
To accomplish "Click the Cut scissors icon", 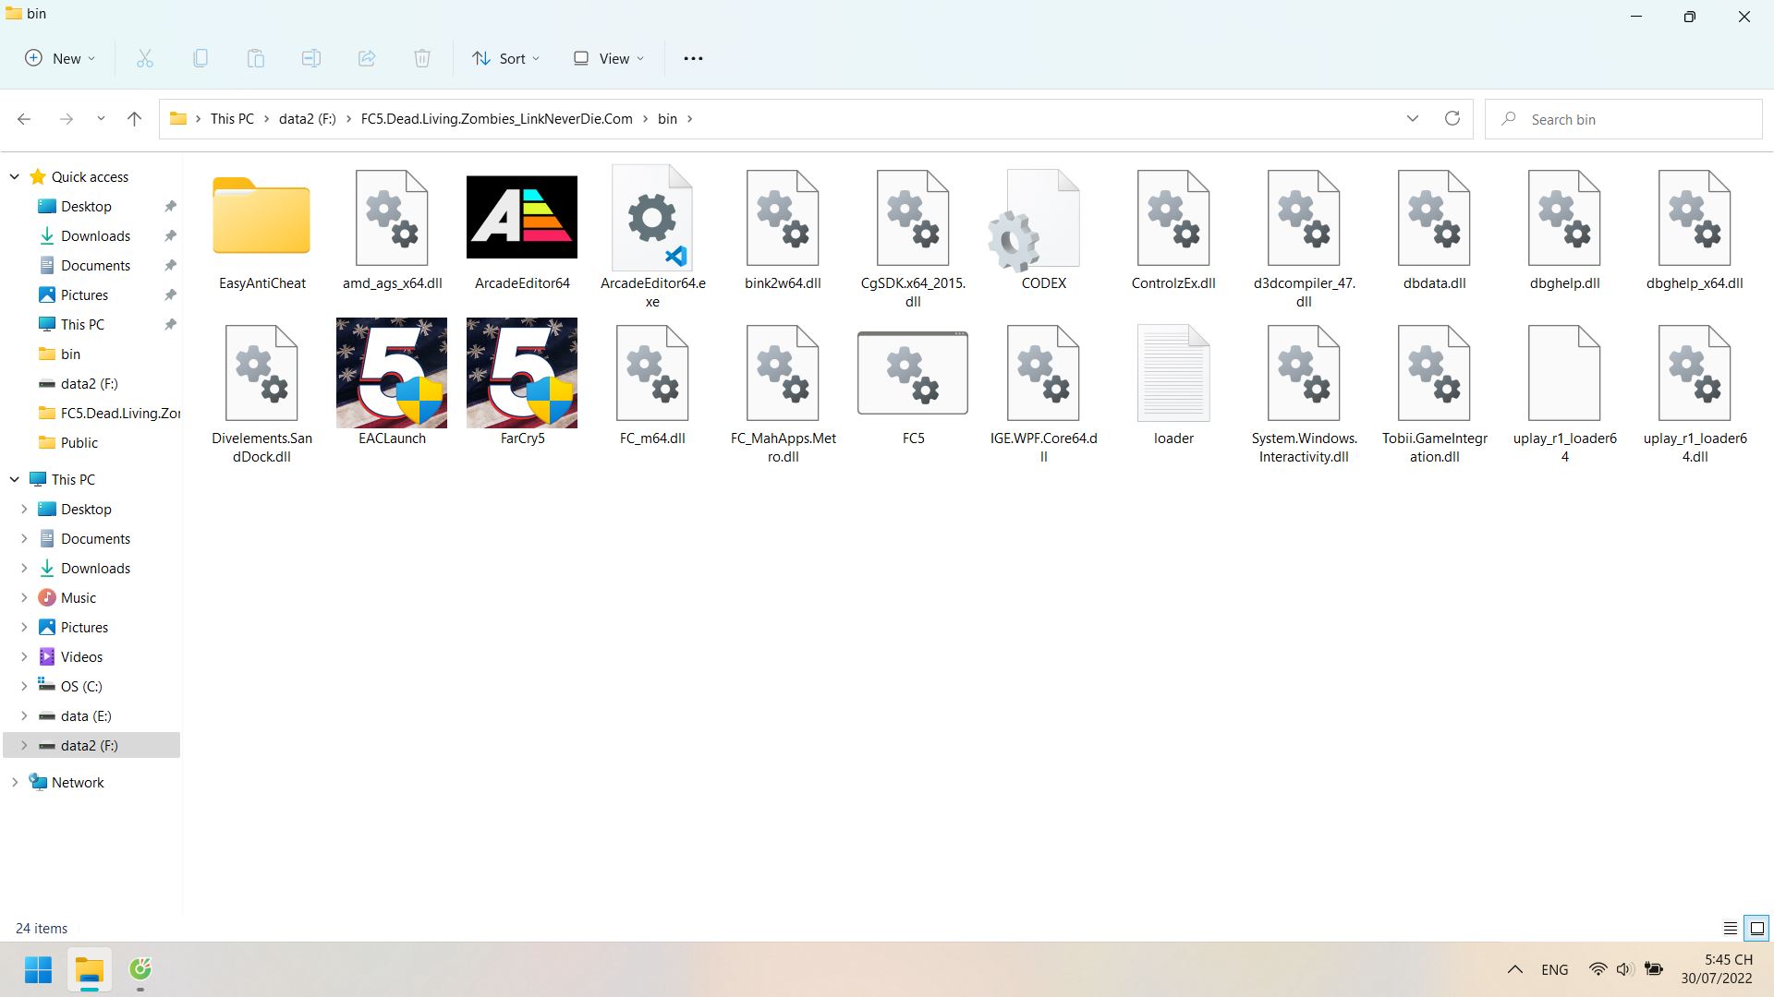I will click(145, 58).
